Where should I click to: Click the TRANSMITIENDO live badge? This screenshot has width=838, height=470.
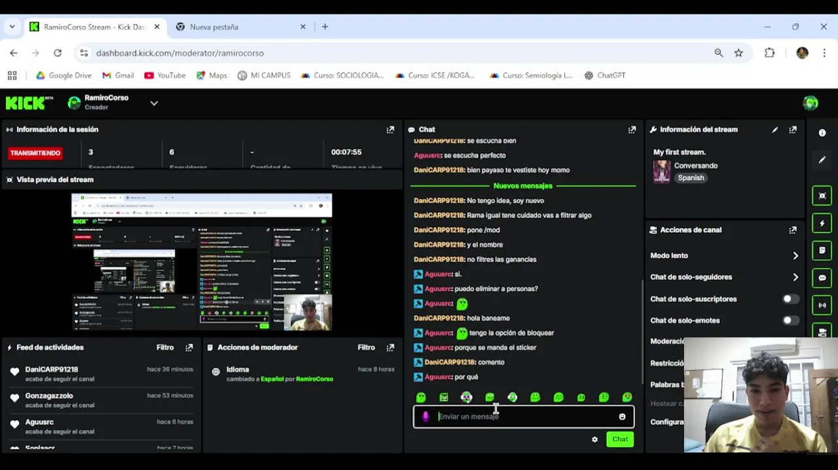pyautogui.click(x=35, y=153)
